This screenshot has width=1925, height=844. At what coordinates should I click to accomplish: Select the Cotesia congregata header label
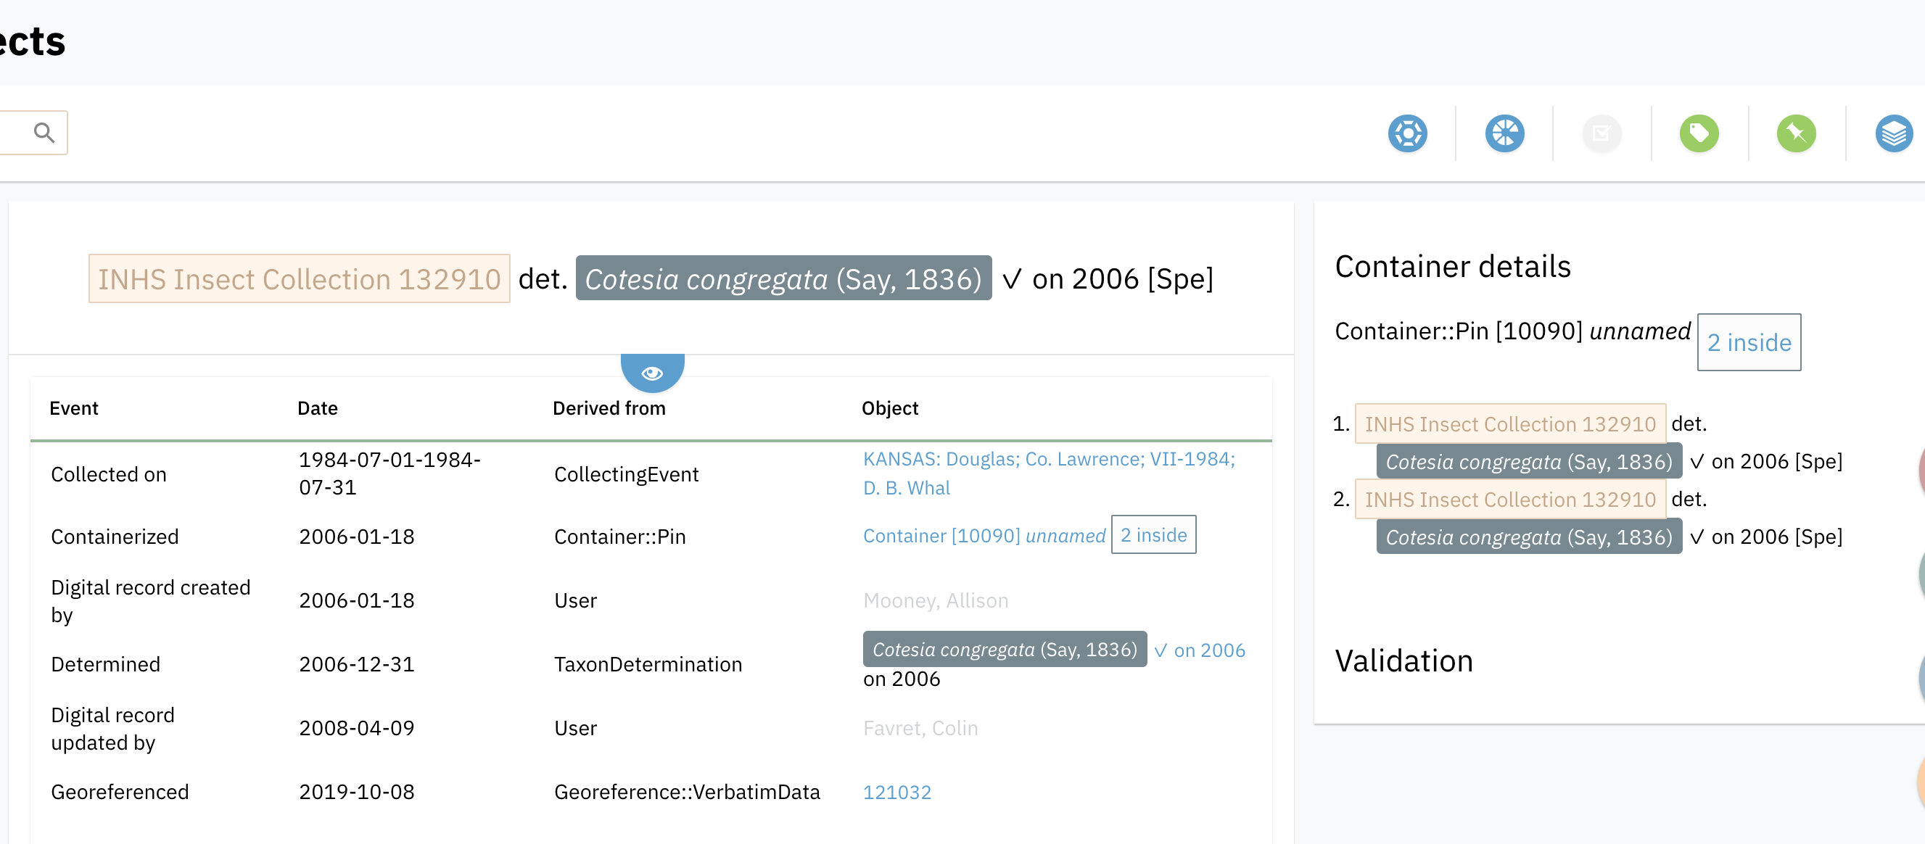(783, 278)
